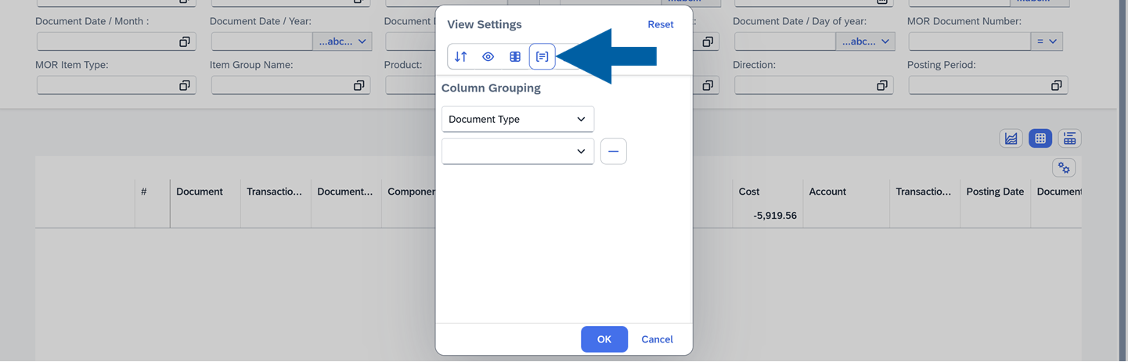Open operator dropdown for Document Date / Year
The width and height of the screenshot is (1128, 362).
(x=343, y=41)
